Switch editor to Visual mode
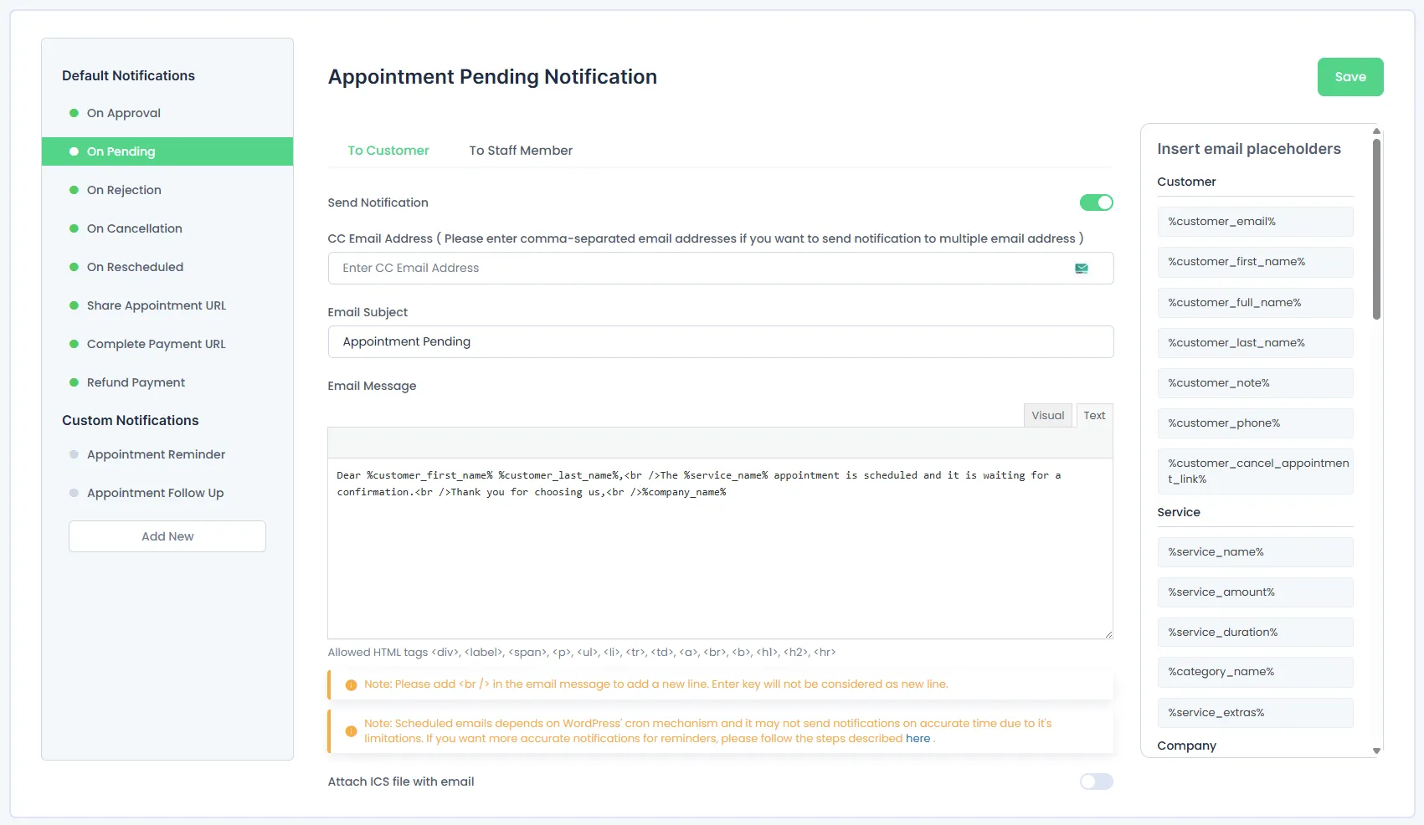The height and width of the screenshot is (825, 1424). pos(1048,416)
